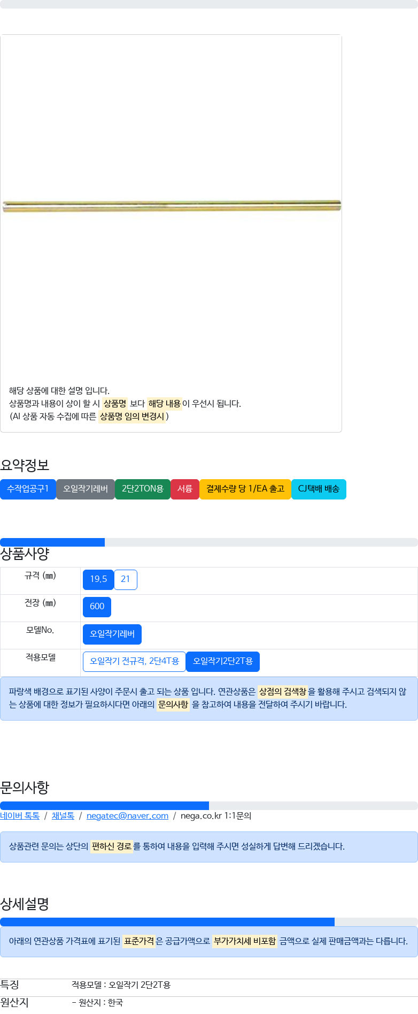Screen dimensions: 418x1014
Task: Open the 네이버 톡톡 link
Action: [20, 815]
